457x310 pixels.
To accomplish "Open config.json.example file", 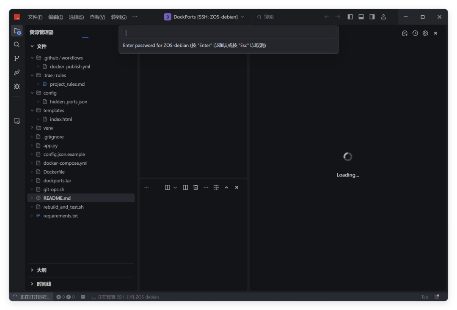I will [x=64, y=154].
